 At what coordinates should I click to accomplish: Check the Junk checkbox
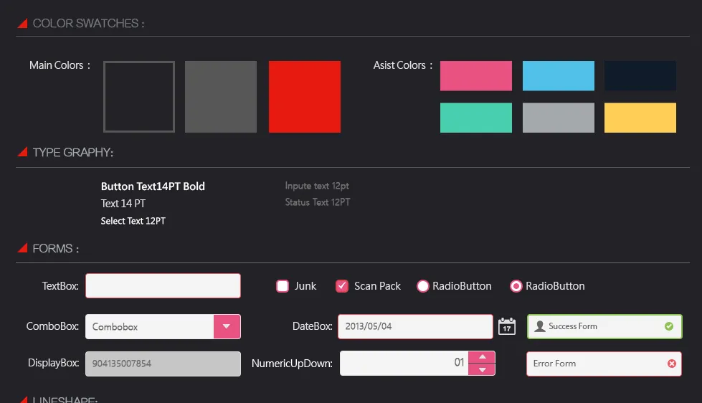(x=283, y=286)
